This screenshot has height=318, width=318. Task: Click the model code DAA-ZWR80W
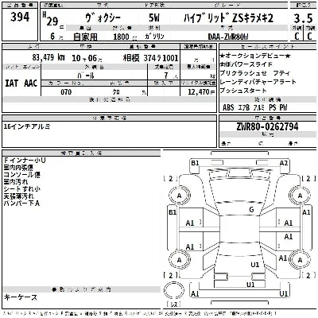click(228, 37)
